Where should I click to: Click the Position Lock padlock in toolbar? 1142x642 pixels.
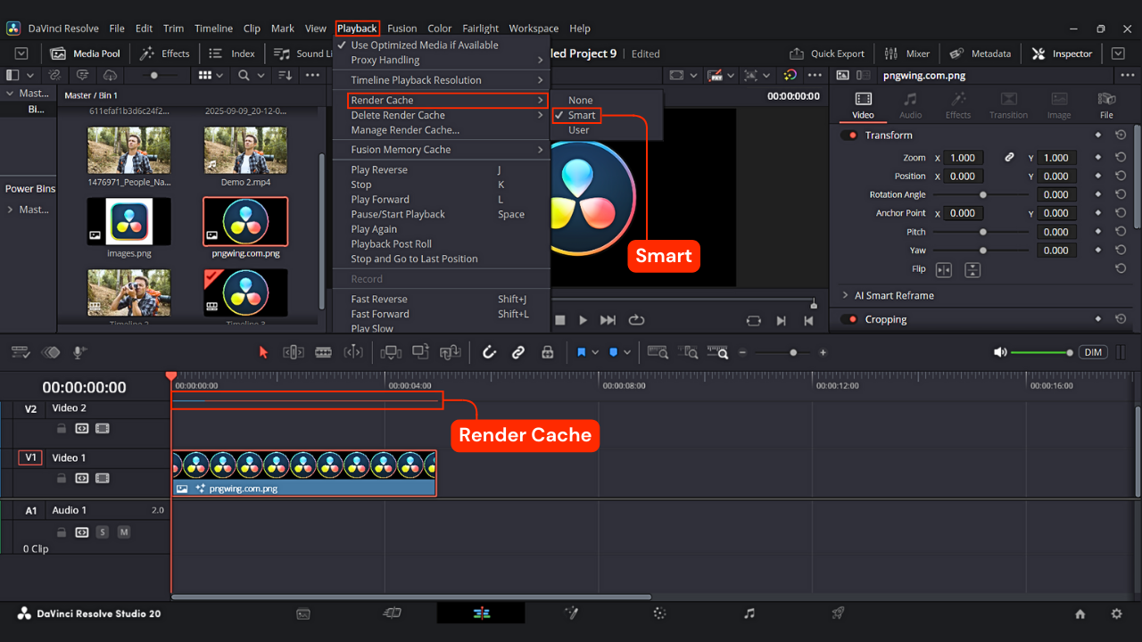click(548, 352)
